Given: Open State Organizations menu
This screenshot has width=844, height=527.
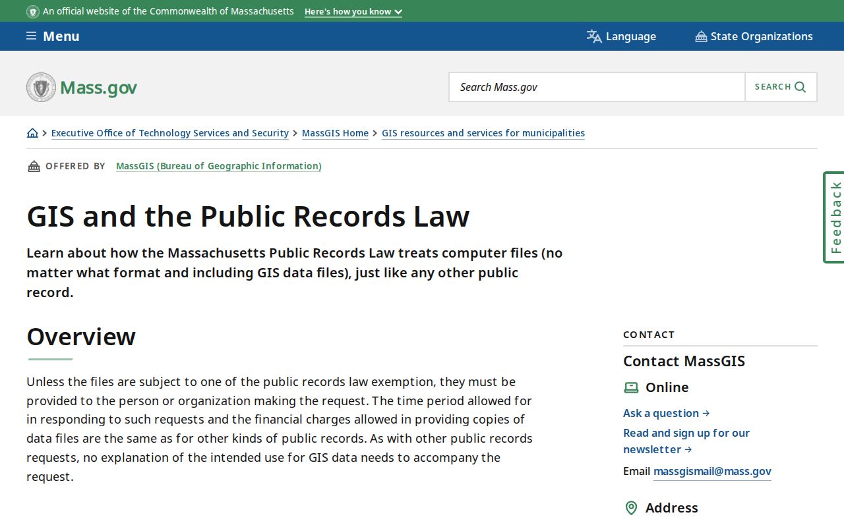Looking at the screenshot, I should tap(754, 36).
